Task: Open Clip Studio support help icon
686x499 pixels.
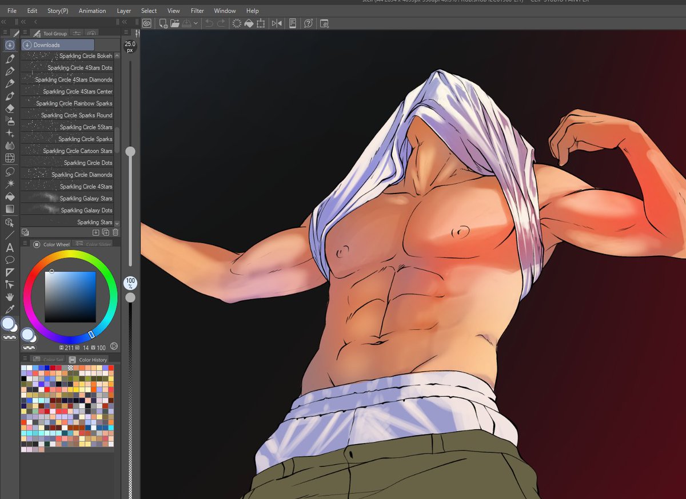Action: click(309, 23)
